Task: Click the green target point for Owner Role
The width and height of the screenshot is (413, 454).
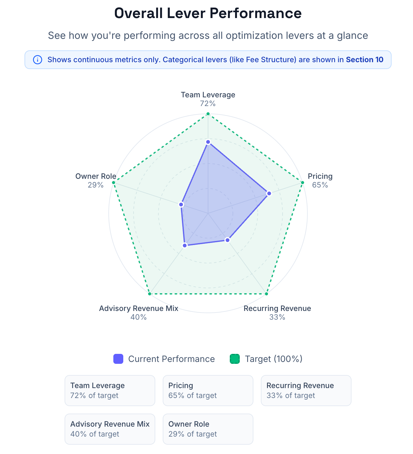Action: click(x=114, y=183)
